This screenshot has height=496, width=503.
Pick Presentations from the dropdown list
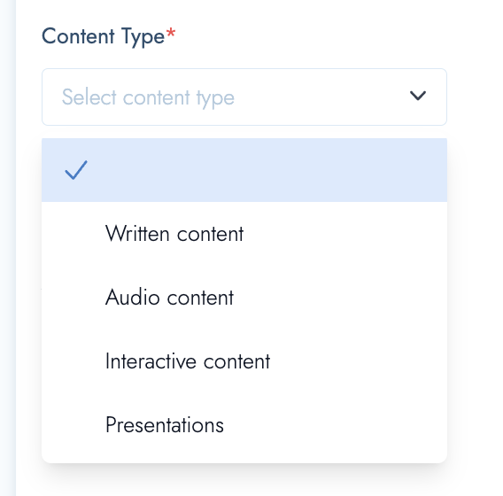[244, 425]
